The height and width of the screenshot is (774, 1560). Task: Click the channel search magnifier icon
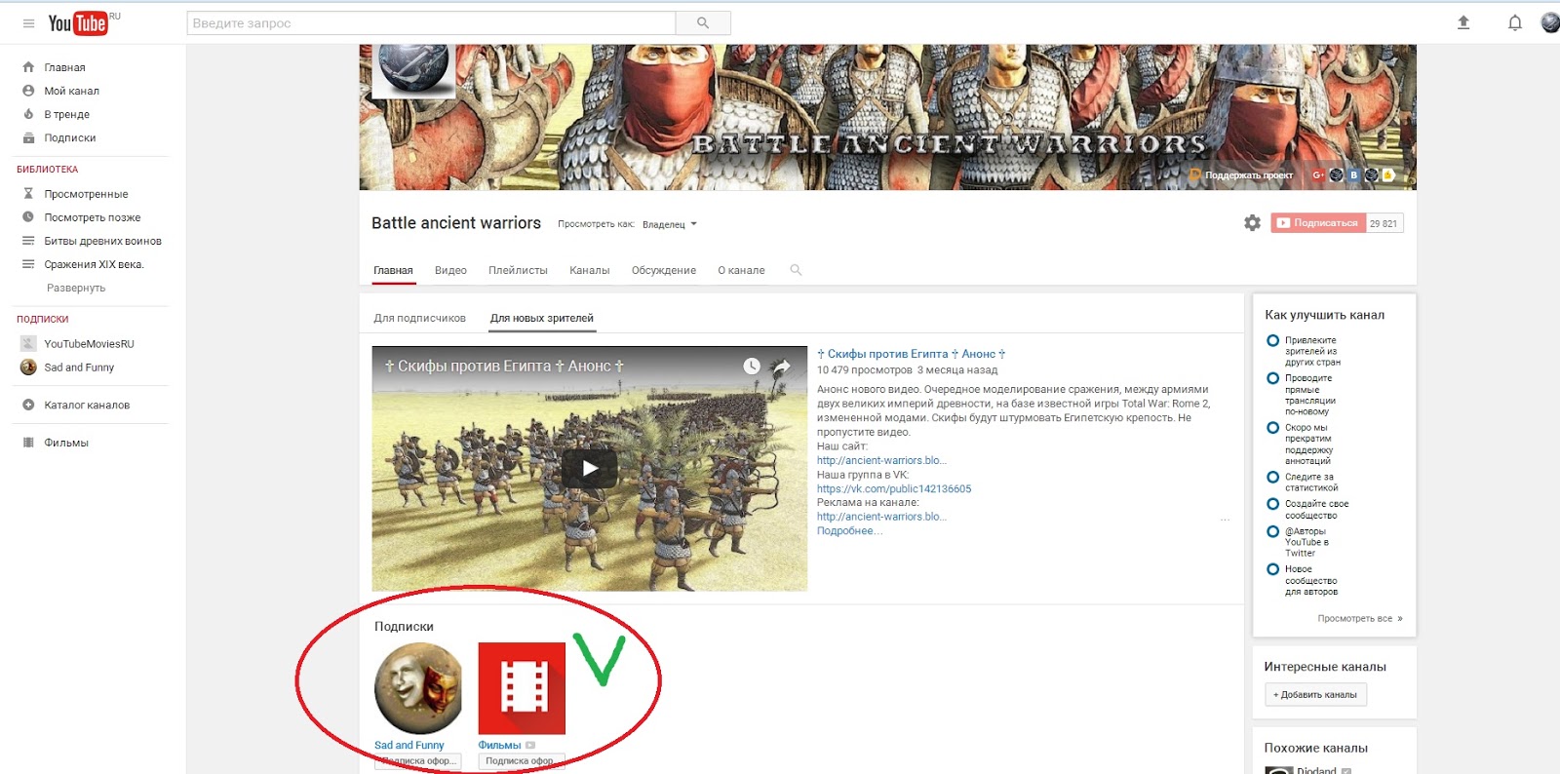(x=796, y=270)
